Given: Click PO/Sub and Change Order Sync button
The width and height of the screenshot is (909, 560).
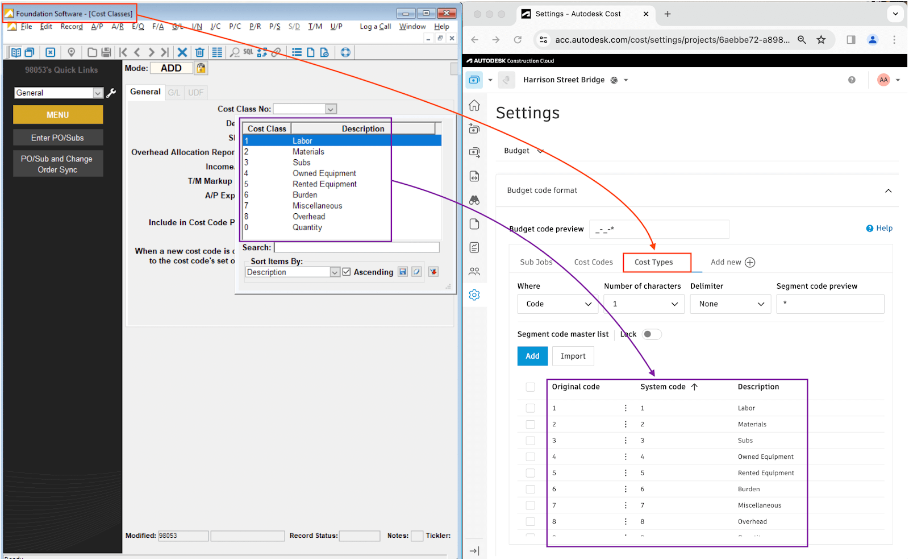Looking at the screenshot, I should coord(58,164).
